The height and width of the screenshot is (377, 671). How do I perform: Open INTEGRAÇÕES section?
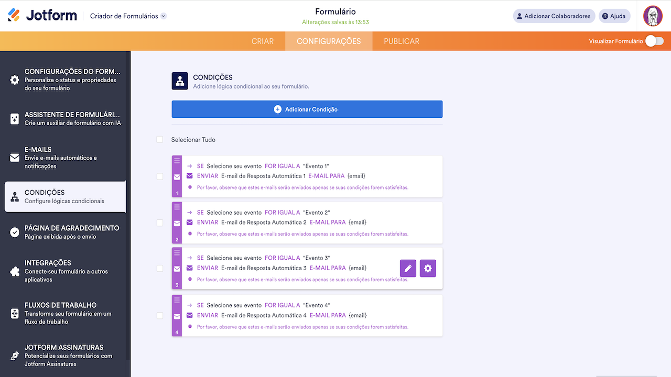pos(65,271)
